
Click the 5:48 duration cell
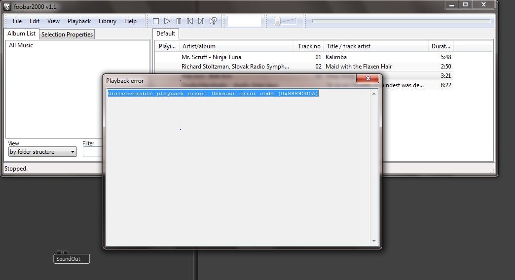click(x=446, y=57)
